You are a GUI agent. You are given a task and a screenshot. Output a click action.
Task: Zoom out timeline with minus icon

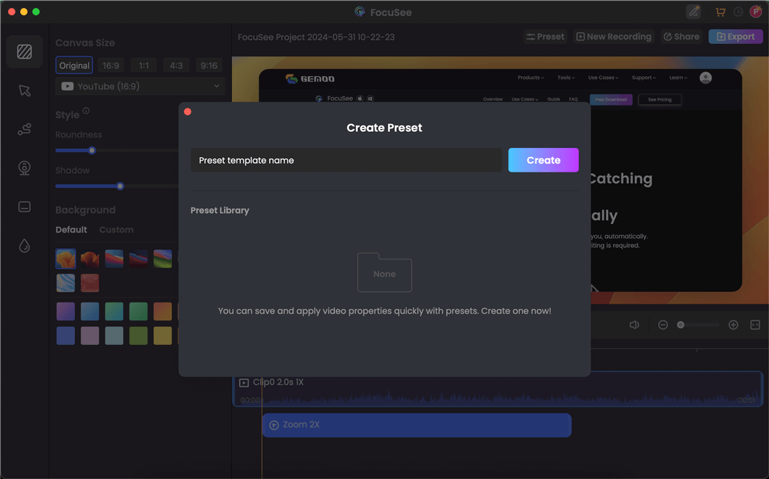(663, 325)
